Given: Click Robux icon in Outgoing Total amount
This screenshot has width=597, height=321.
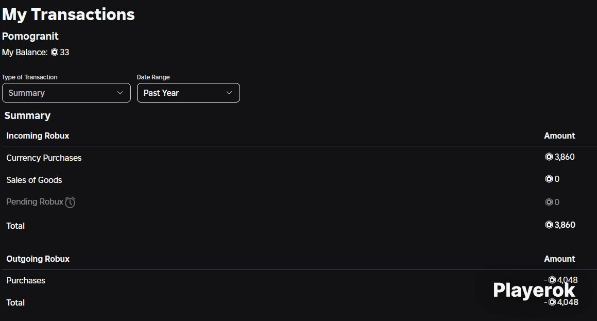Looking at the screenshot, I should (552, 302).
